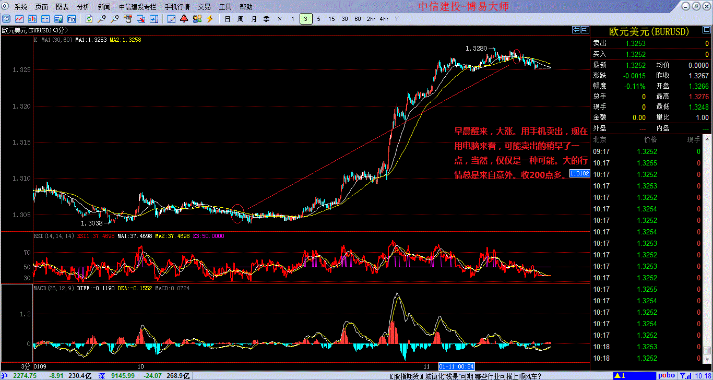Select the 周 weekly period
This screenshot has height=380, width=713.
coord(240,19)
